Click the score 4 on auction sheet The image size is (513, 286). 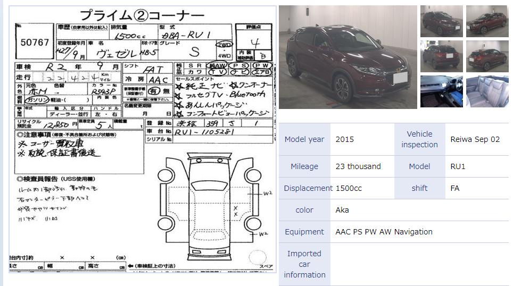tap(255, 43)
